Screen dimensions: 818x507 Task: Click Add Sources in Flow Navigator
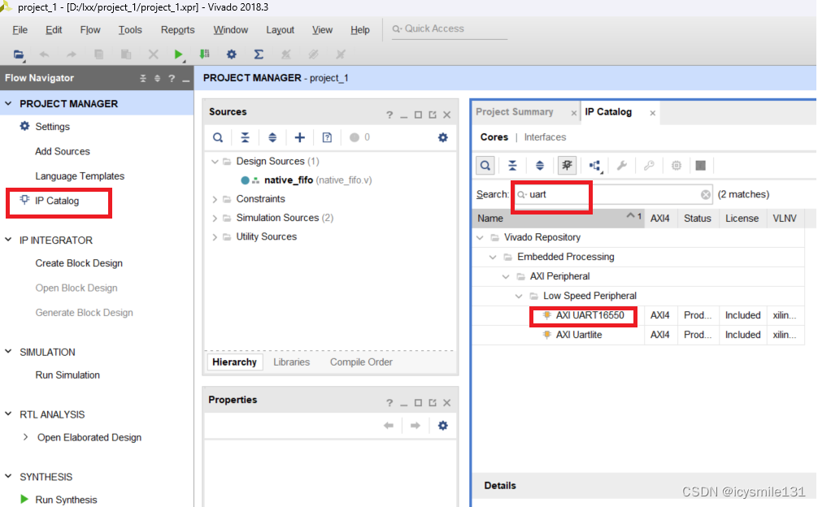62,152
